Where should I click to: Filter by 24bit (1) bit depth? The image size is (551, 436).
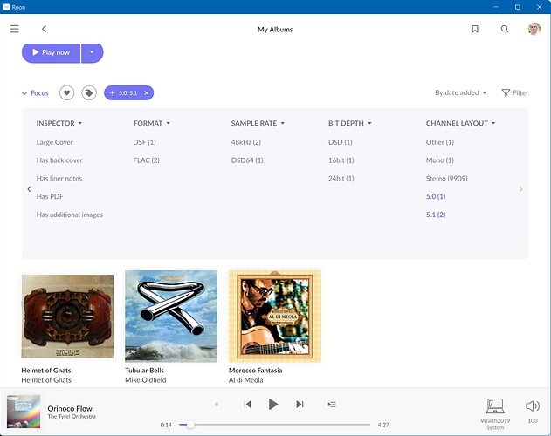coord(341,179)
